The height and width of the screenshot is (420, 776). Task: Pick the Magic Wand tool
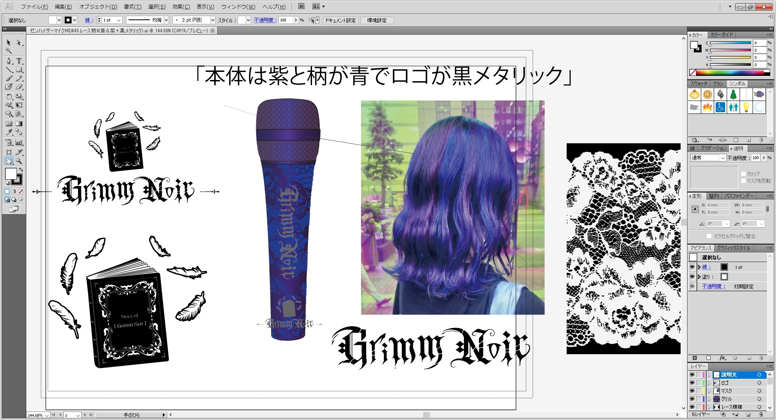9,51
